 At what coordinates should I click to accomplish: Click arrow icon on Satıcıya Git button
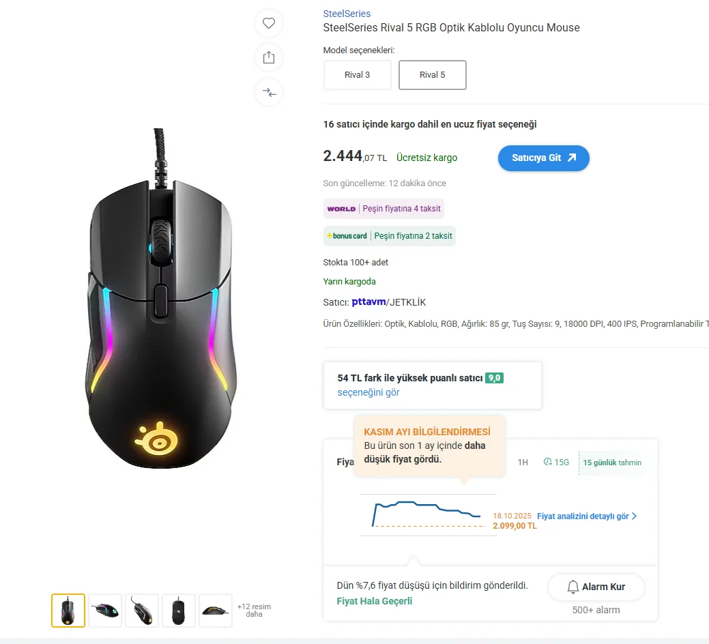coord(572,158)
